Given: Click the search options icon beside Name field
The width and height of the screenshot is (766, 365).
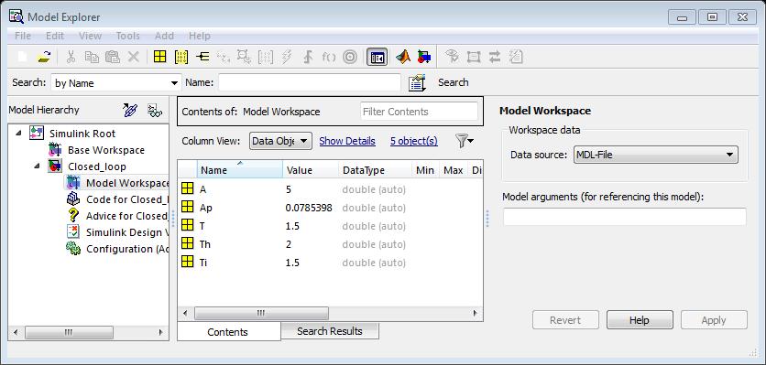Looking at the screenshot, I should coord(417,82).
